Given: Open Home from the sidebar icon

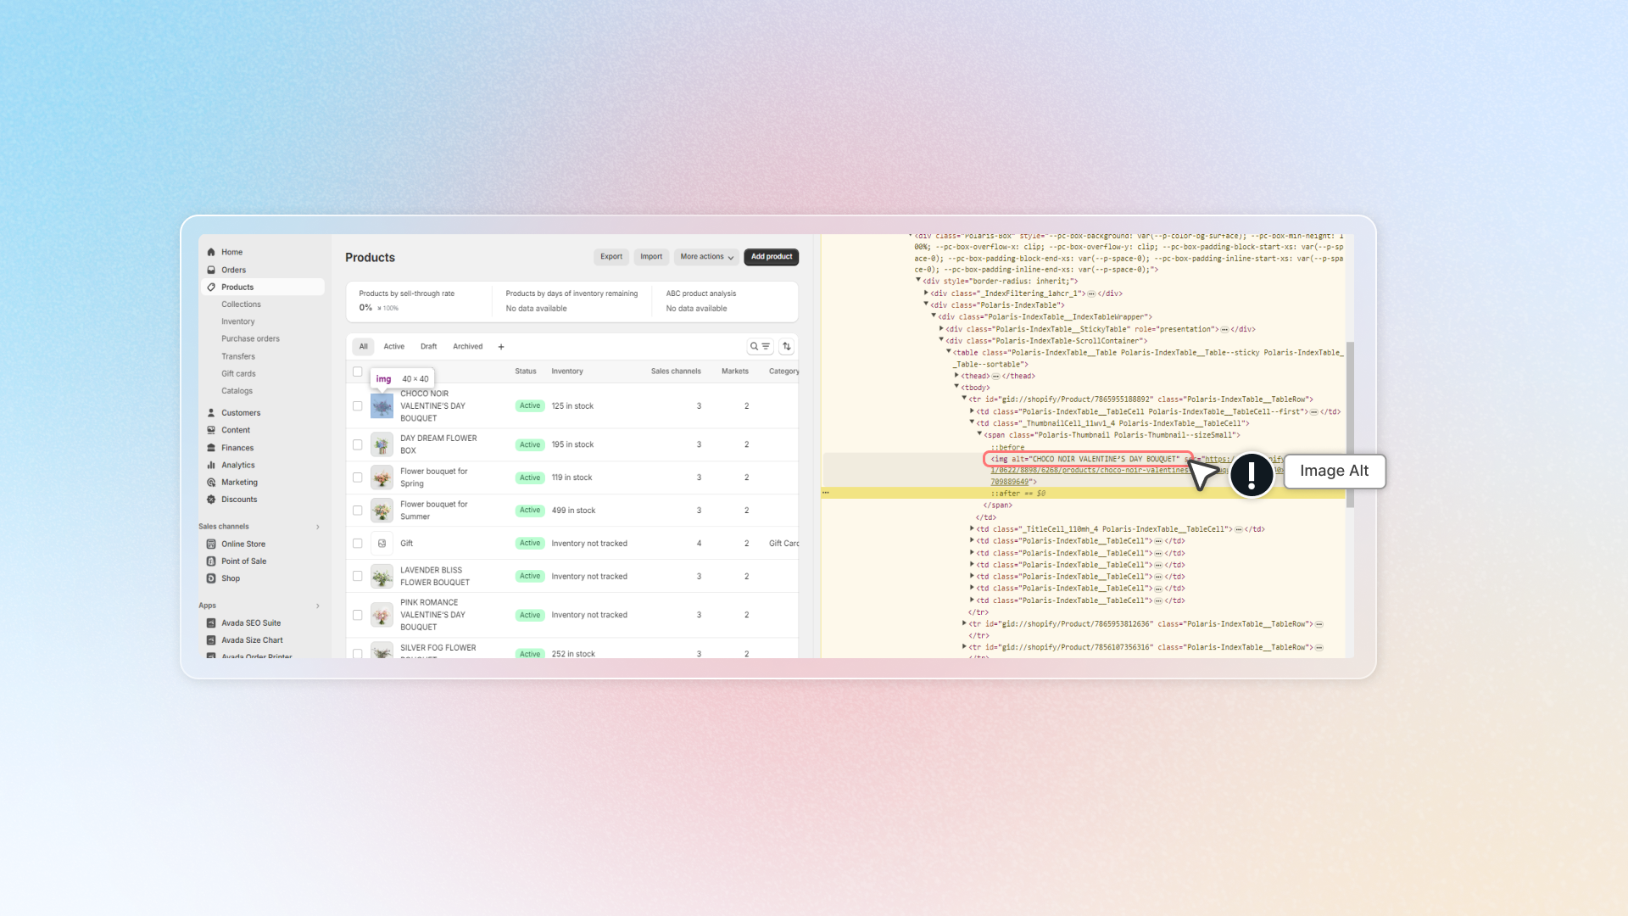Looking at the screenshot, I should pos(211,252).
